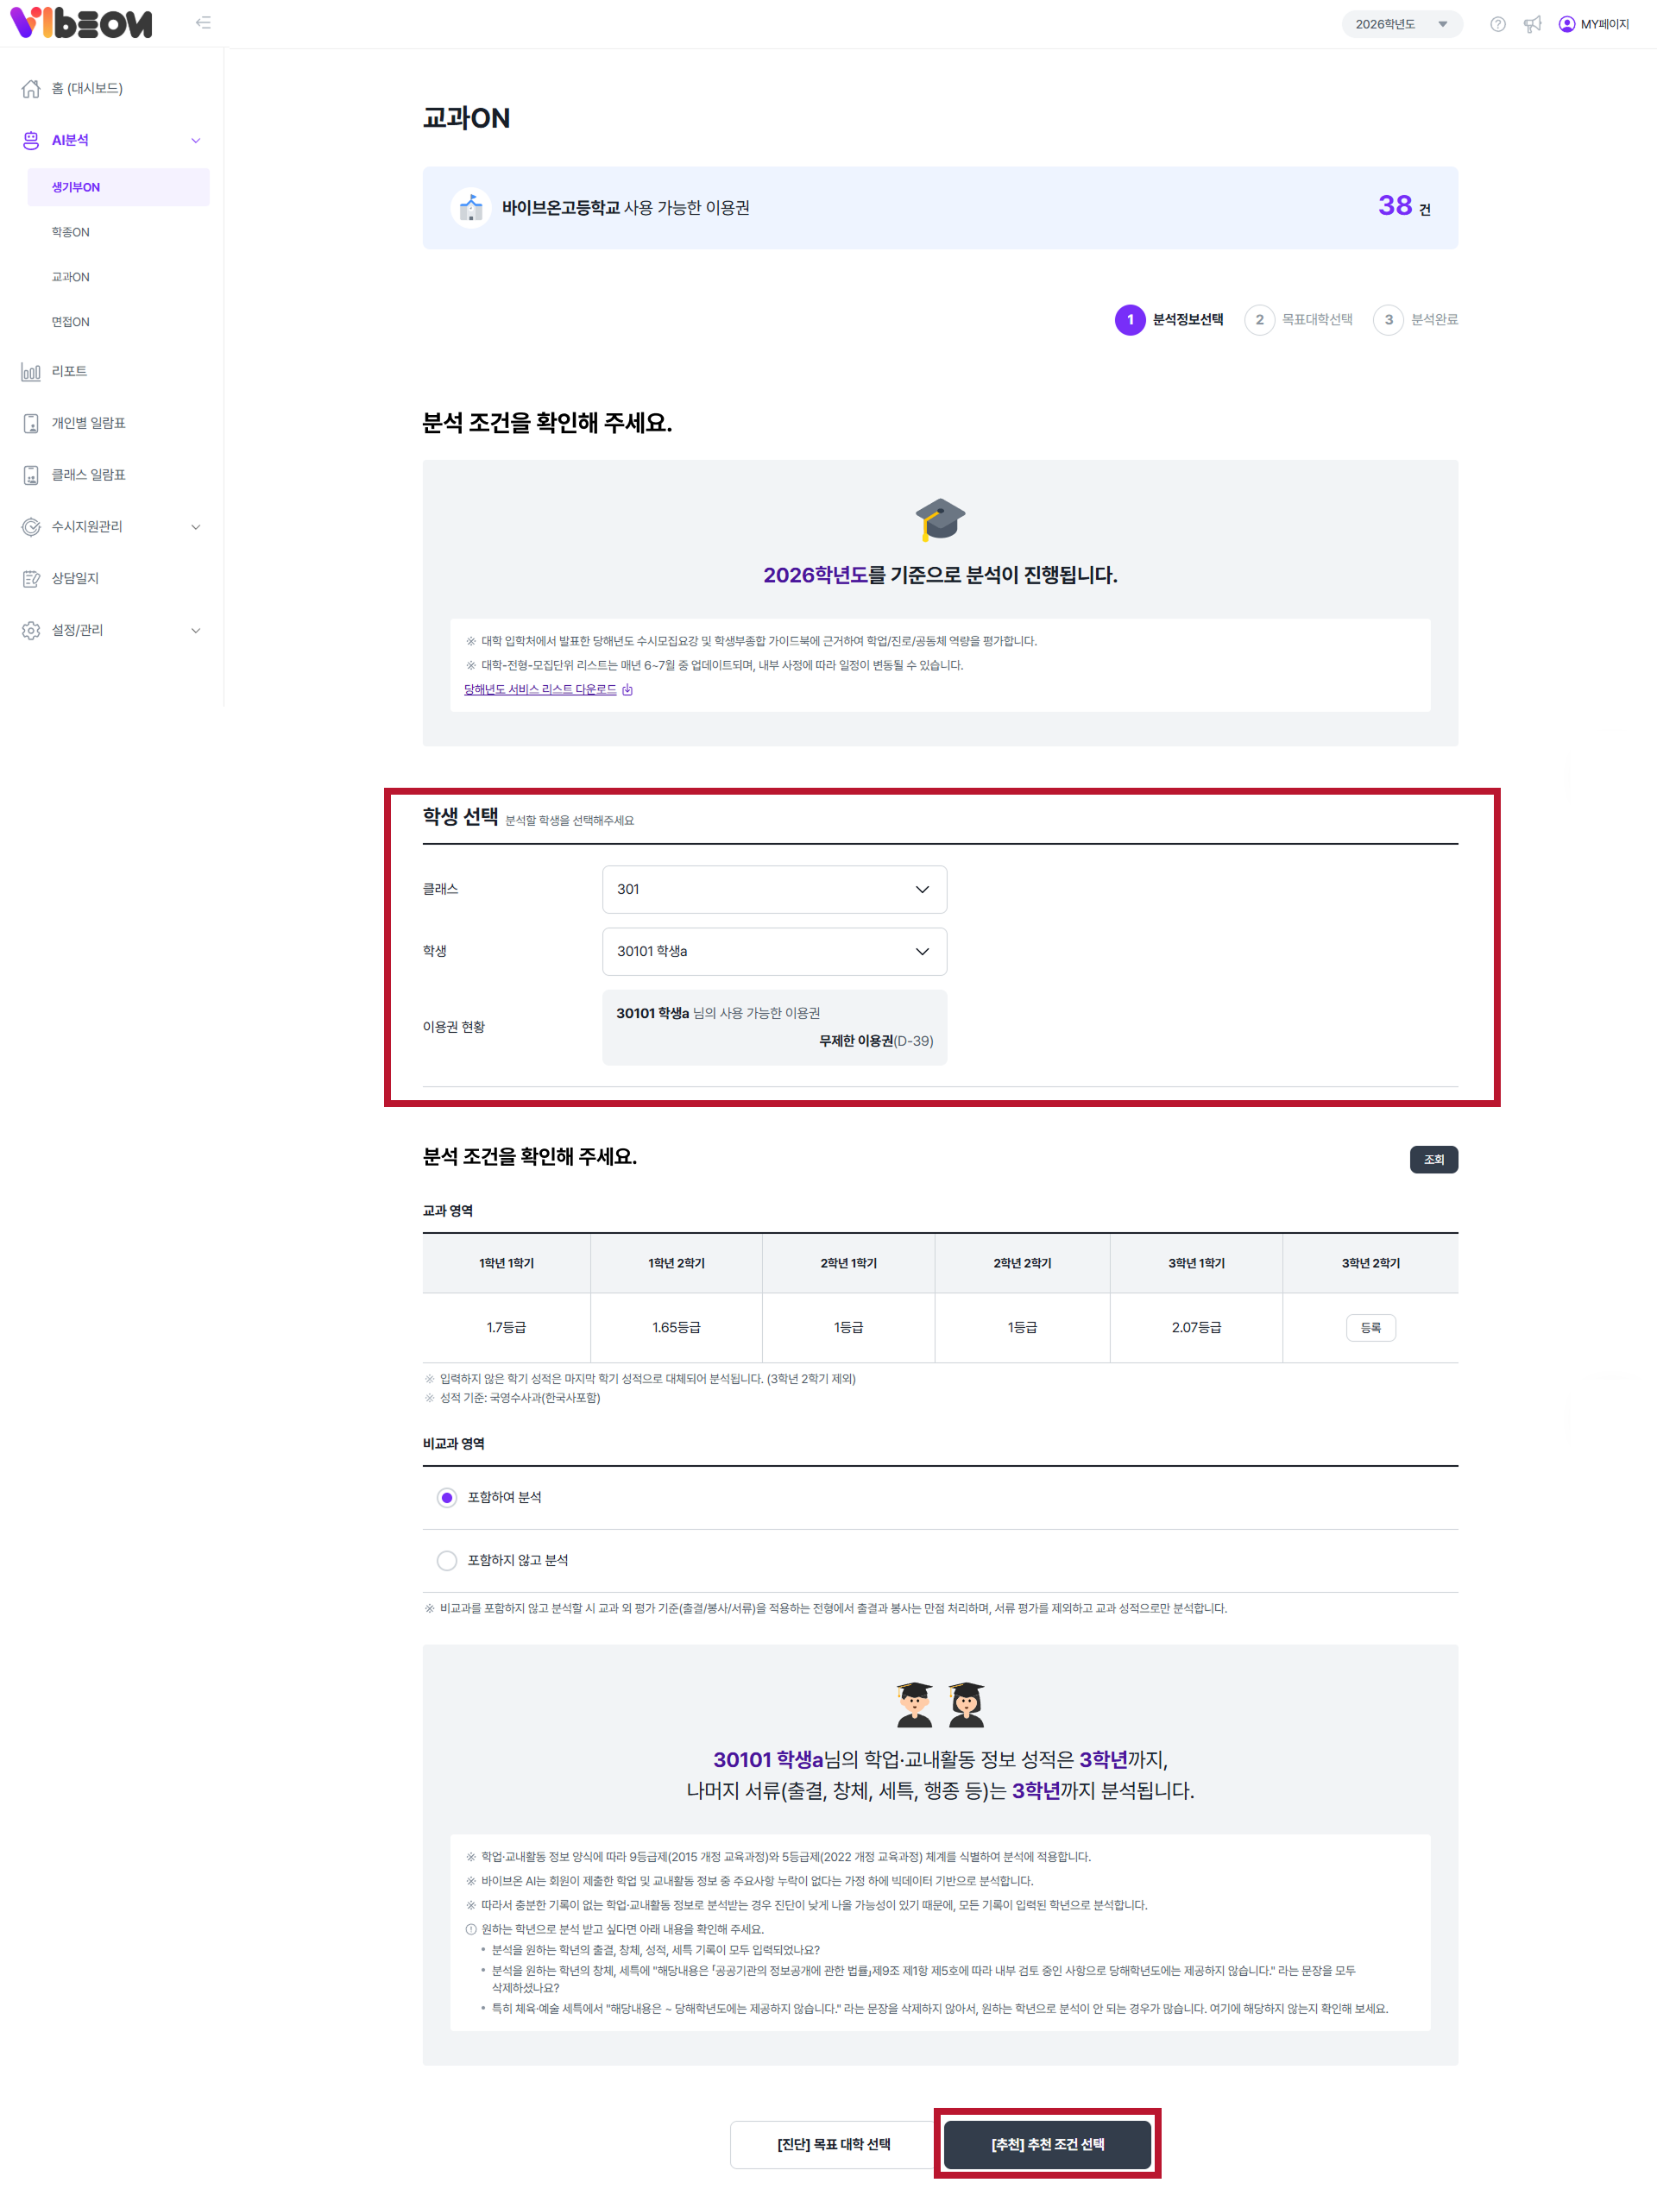Select the 포함하지 않고 분석 radio button
This screenshot has width=1657, height=2208.
tap(446, 1560)
